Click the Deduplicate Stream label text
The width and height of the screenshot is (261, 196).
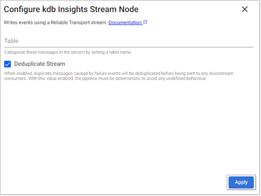pyautogui.click(x=40, y=64)
